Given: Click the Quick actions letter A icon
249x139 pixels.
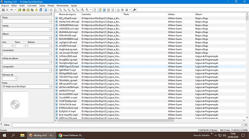Looking at the screenshot, I should point(87,10).
